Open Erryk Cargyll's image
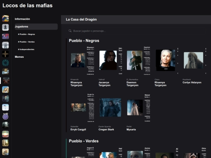211x158 pixels. 78,107
